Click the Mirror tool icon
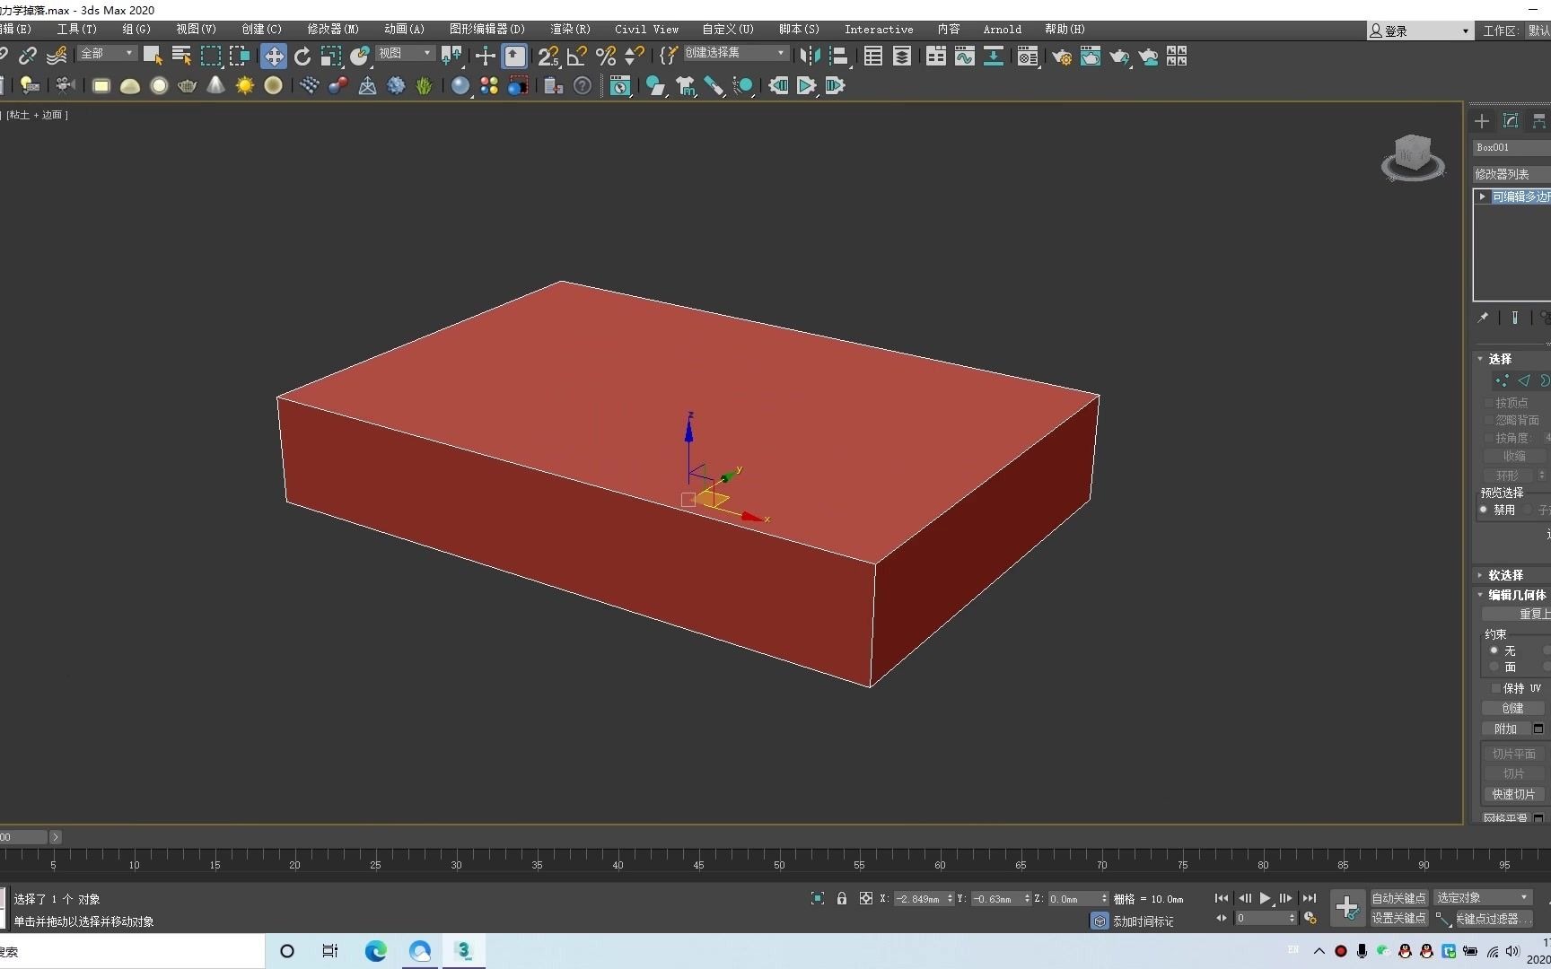The width and height of the screenshot is (1551, 969). tap(809, 56)
